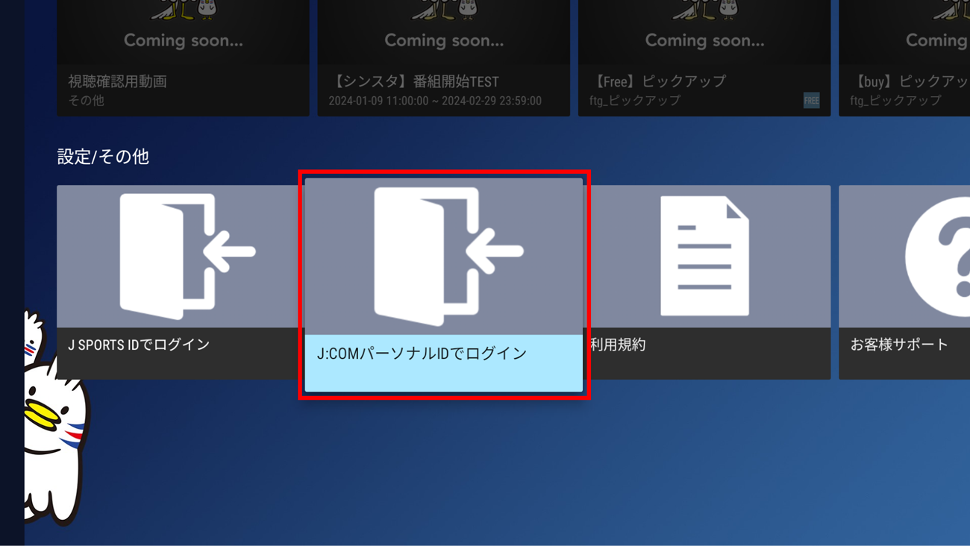Open the 利用規約 document icon

[704, 256]
